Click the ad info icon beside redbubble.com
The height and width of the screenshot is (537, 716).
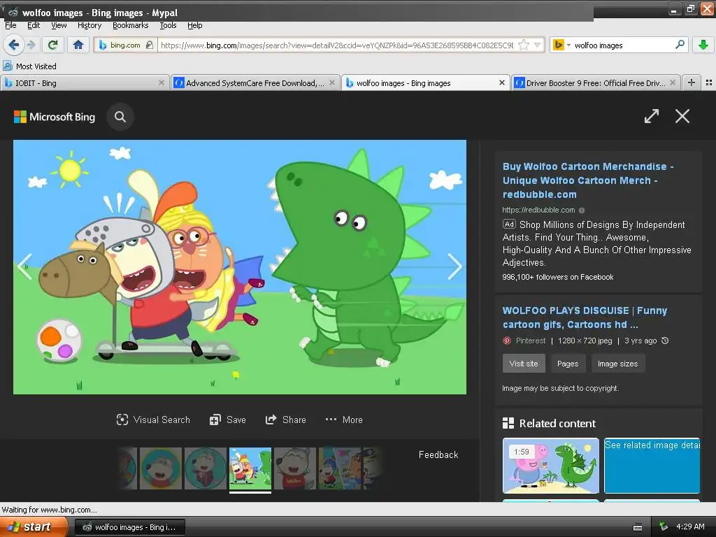point(582,210)
